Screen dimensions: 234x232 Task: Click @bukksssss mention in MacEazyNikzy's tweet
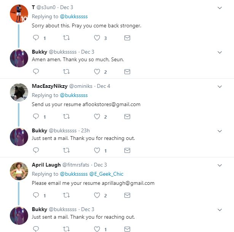coord(73,95)
